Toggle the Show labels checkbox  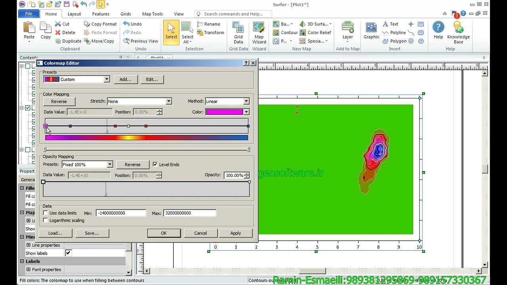pos(68,253)
